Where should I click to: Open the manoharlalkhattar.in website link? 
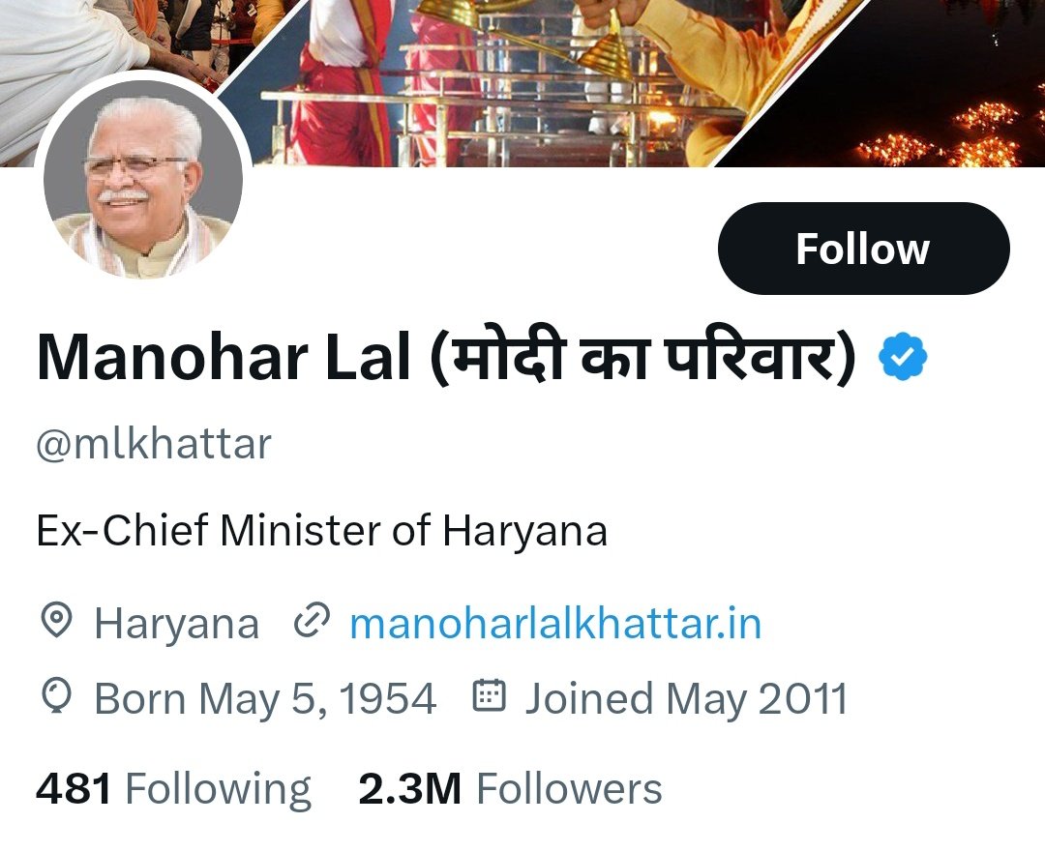click(x=555, y=624)
